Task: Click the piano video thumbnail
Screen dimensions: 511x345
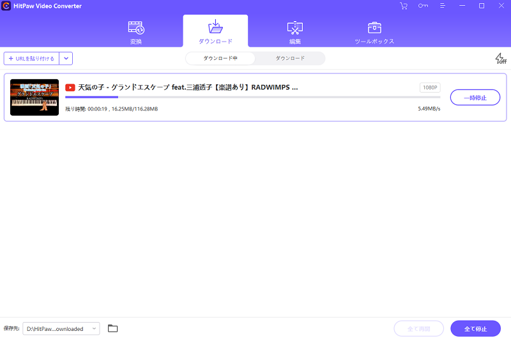Action: [x=34, y=97]
